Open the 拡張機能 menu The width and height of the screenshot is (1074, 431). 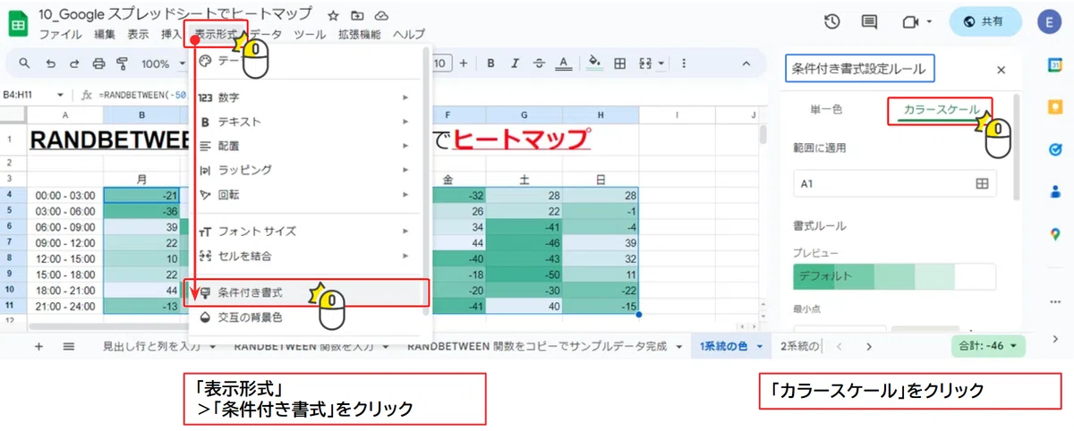[359, 35]
